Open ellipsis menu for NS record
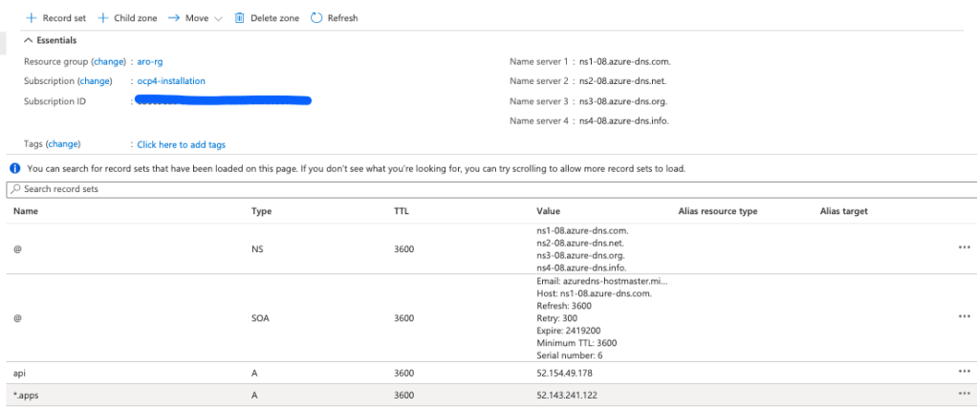The height and width of the screenshot is (409, 977). pyautogui.click(x=964, y=247)
